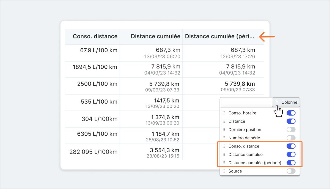Screen dimensions: 330x189
Task: Click the Source label in column list
Action: (x=235, y=171)
